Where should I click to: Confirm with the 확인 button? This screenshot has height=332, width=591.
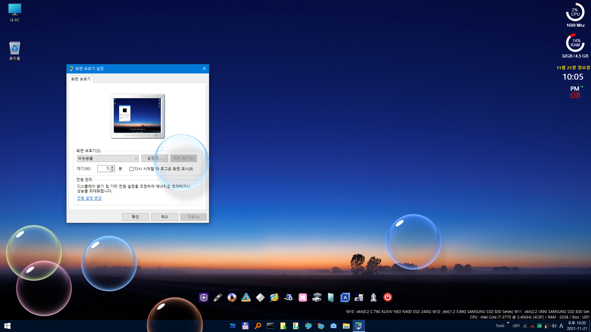(135, 217)
